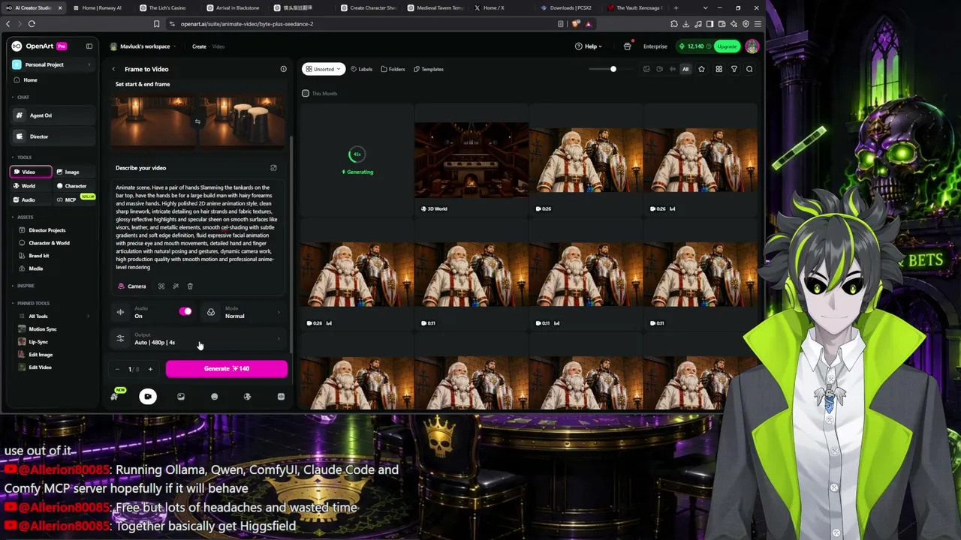This screenshot has height=540, width=961.
Task: Open the Help dropdown menu
Action: pos(590,46)
